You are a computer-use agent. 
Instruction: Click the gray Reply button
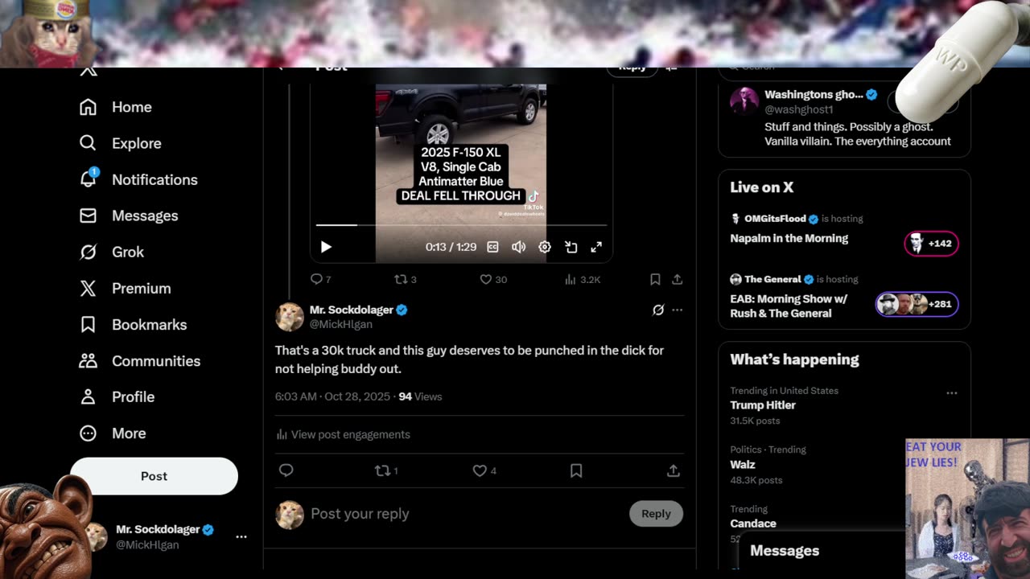point(656,514)
